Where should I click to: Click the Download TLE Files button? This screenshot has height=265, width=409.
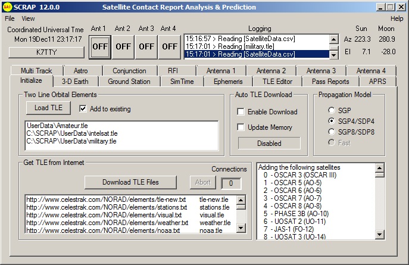click(130, 182)
